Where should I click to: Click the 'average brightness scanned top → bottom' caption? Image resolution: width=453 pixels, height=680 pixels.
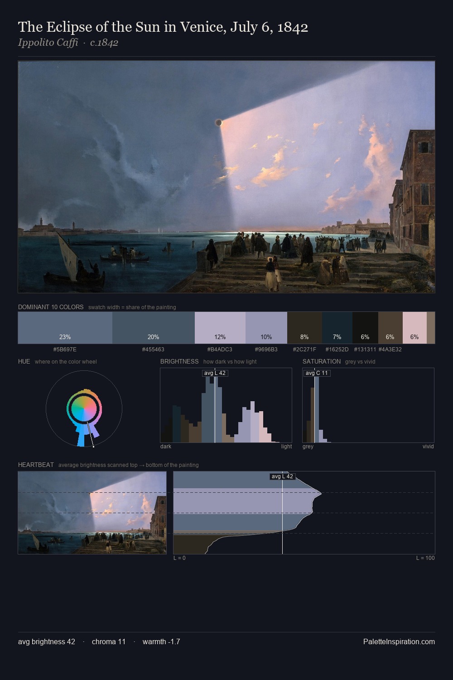click(x=128, y=465)
